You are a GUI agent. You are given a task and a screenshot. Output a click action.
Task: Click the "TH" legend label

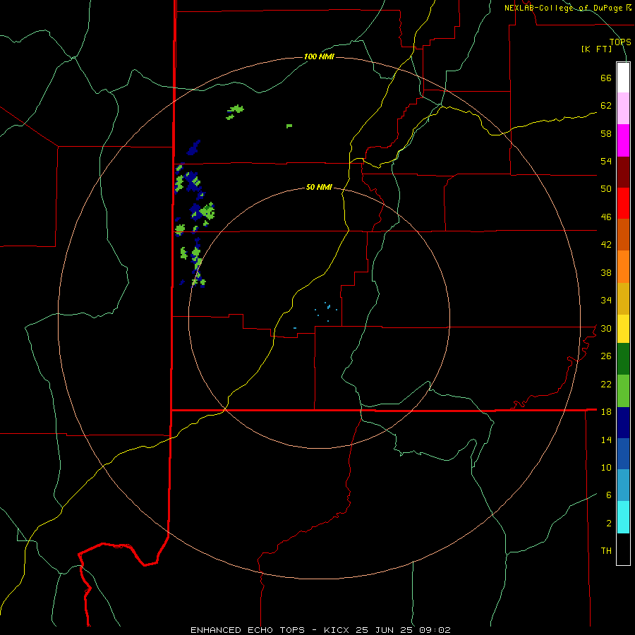(x=606, y=551)
